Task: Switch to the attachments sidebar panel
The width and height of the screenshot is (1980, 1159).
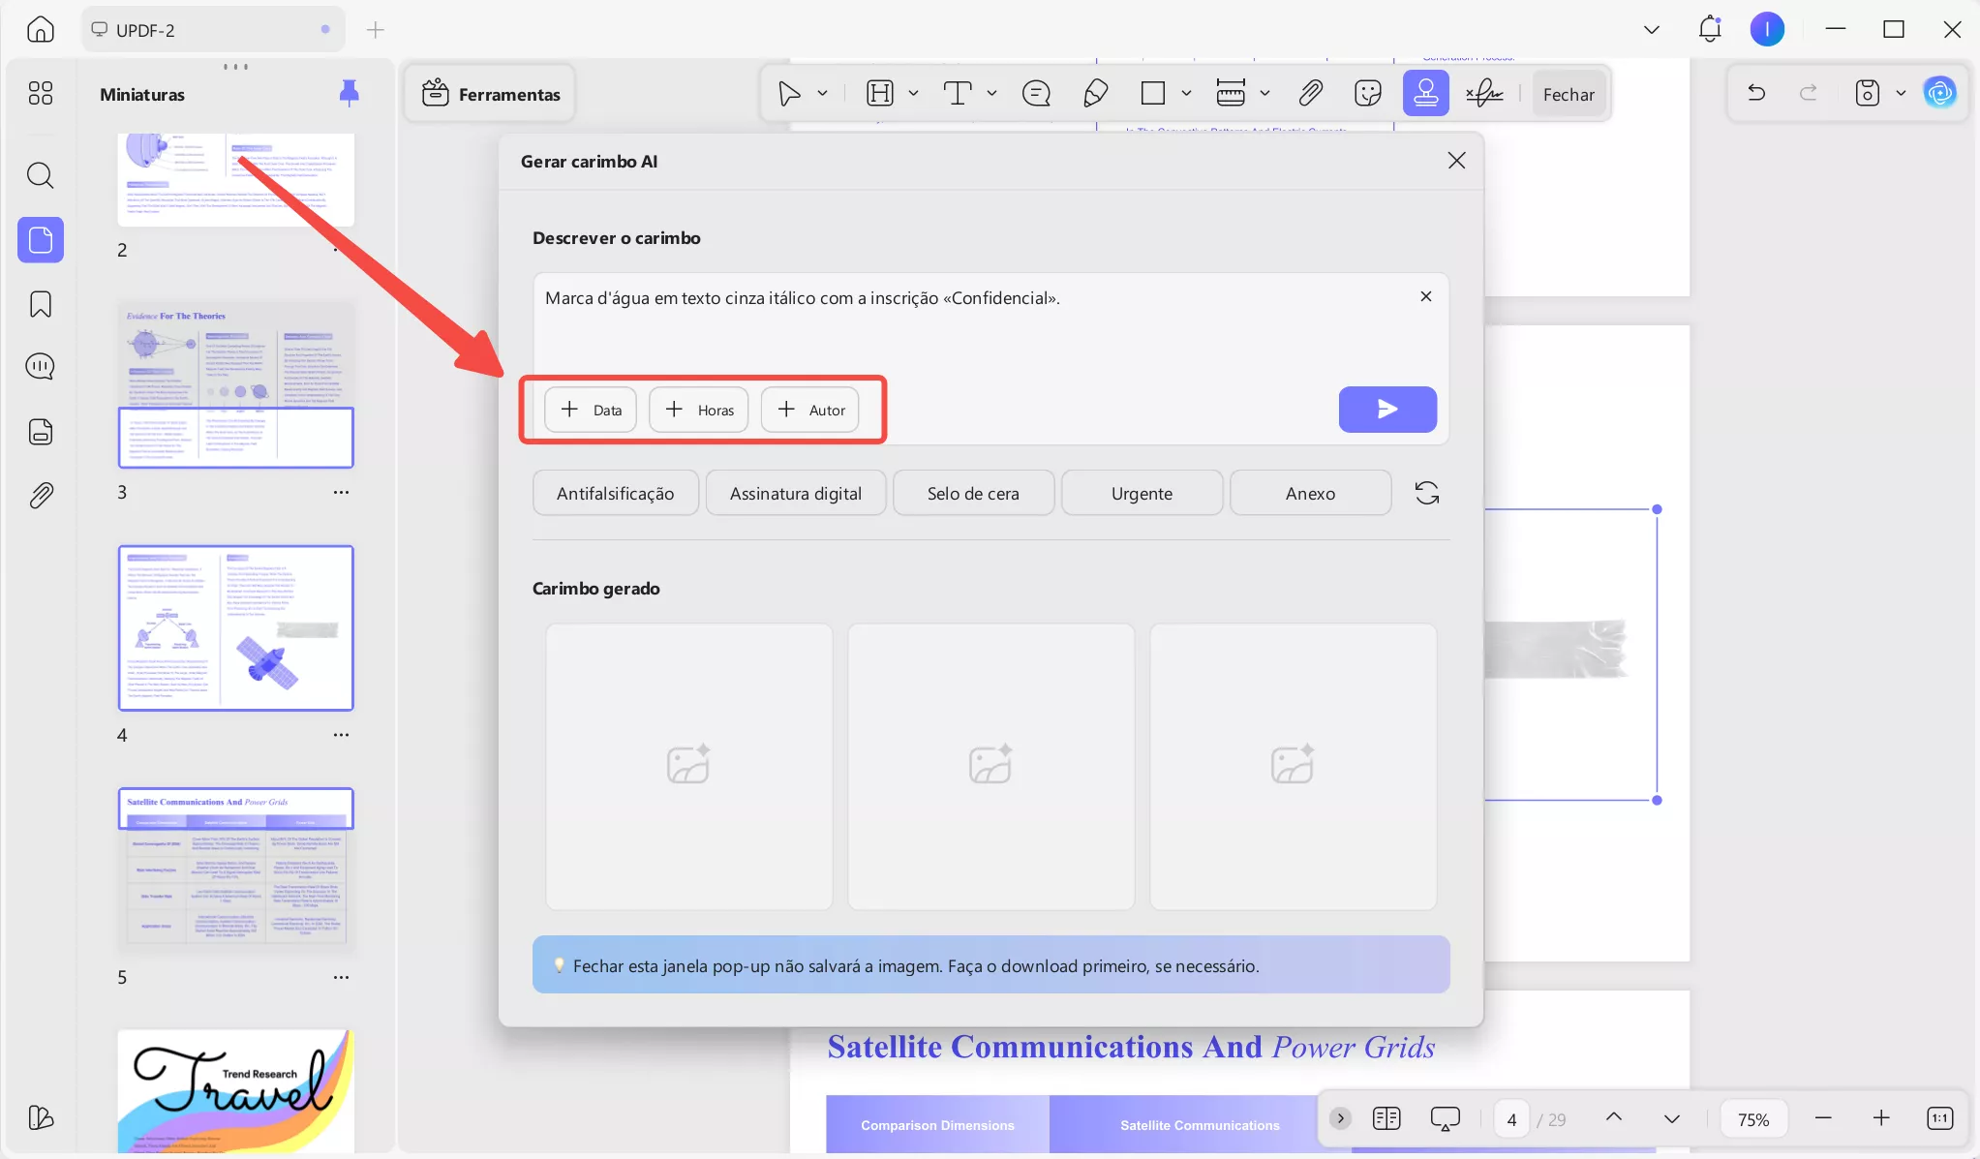Action: pos(40,495)
